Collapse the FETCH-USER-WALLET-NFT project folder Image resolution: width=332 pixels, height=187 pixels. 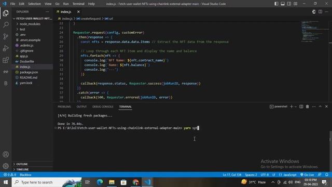pyautogui.click(x=33, y=19)
